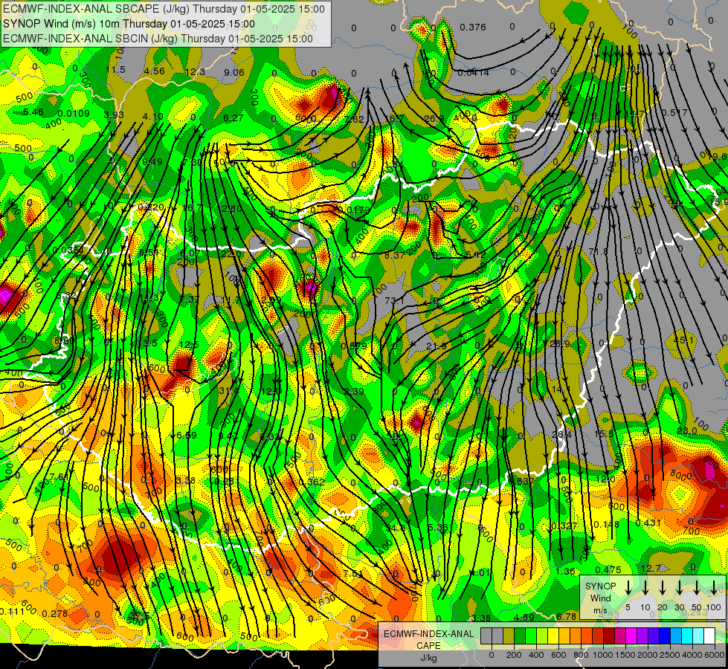Click the SBCIN title line in the header

pos(158,39)
